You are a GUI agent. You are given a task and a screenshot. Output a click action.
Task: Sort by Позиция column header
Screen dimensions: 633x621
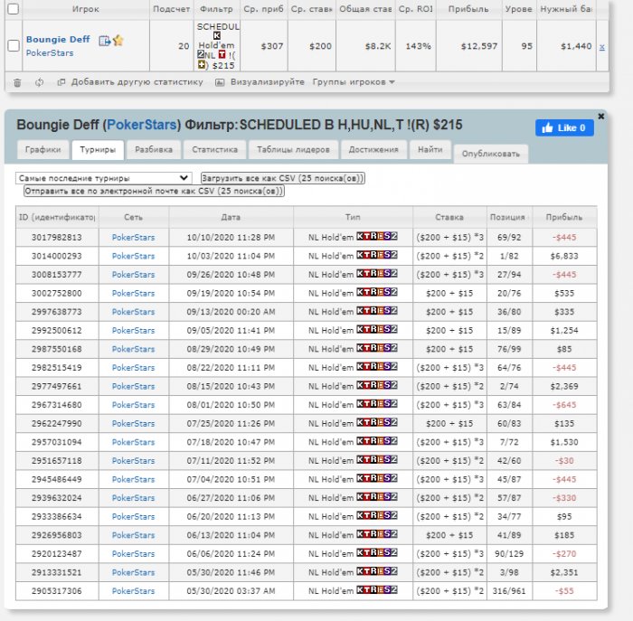(507, 217)
